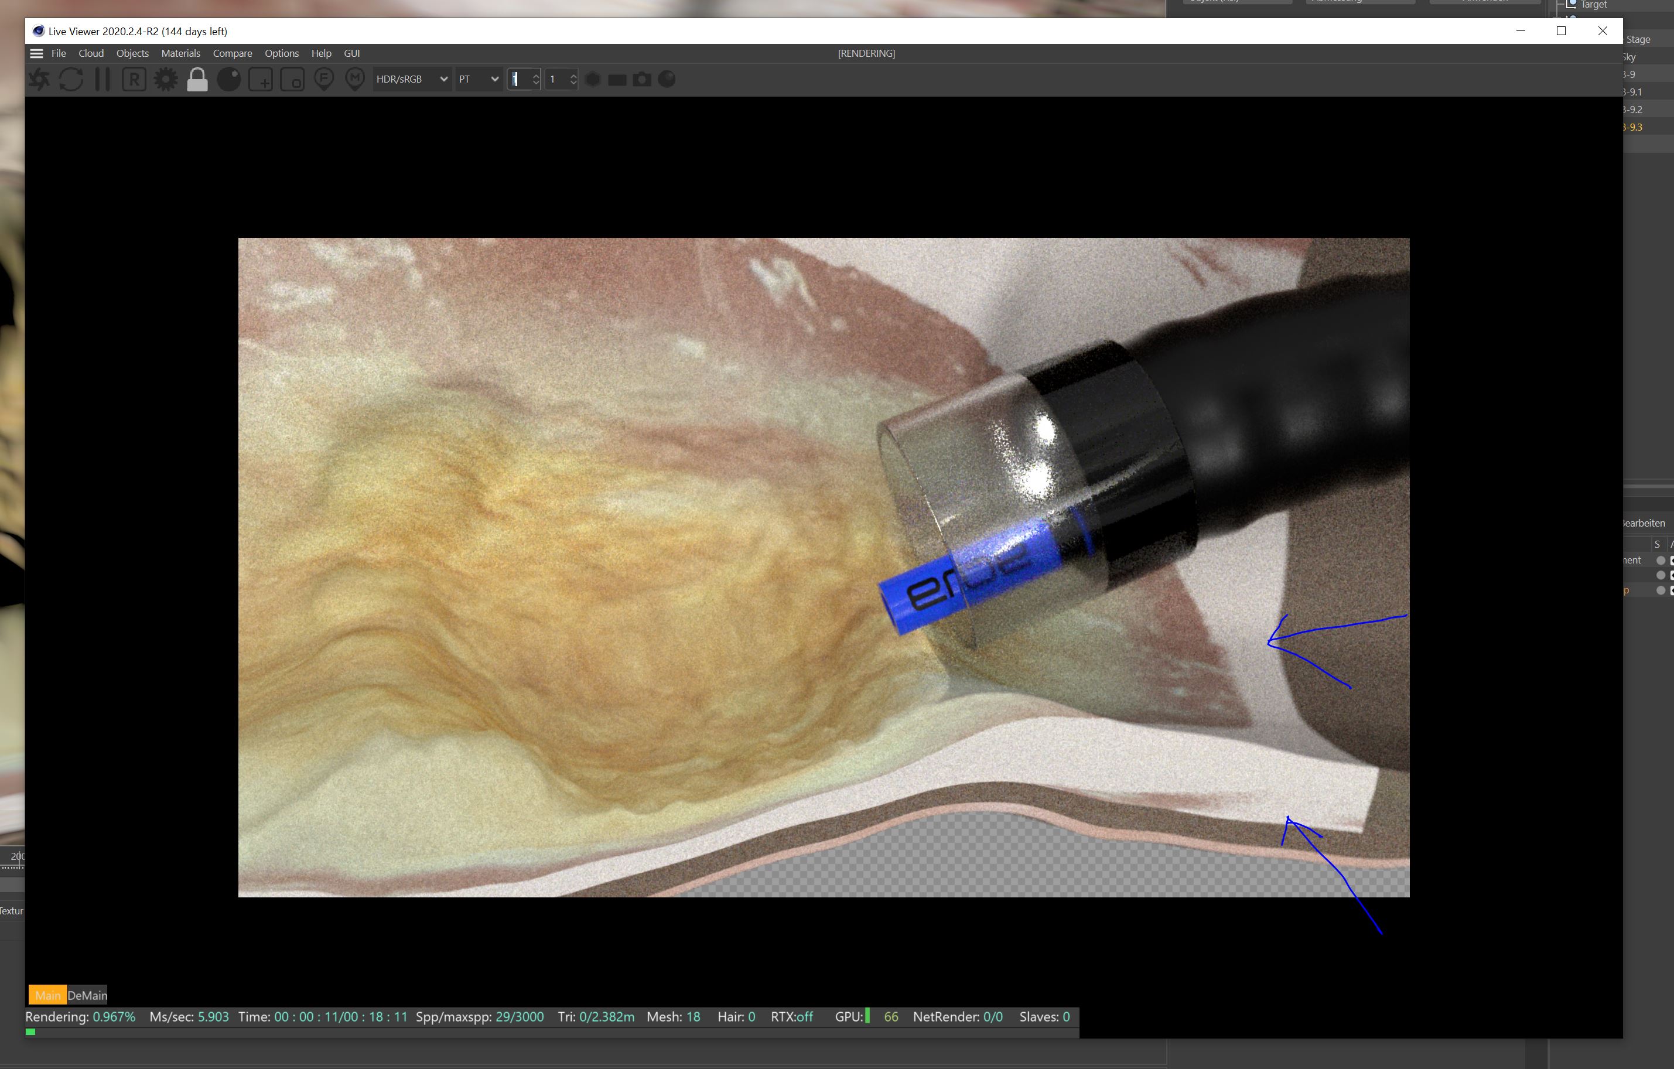Restart the render with the refresh icon
1674x1069 pixels.
click(71, 79)
